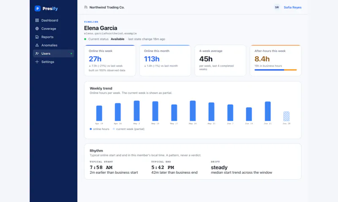Open Settings from the sidebar
The width and height of the screenshot is (338, 202).
pos(54,62)
